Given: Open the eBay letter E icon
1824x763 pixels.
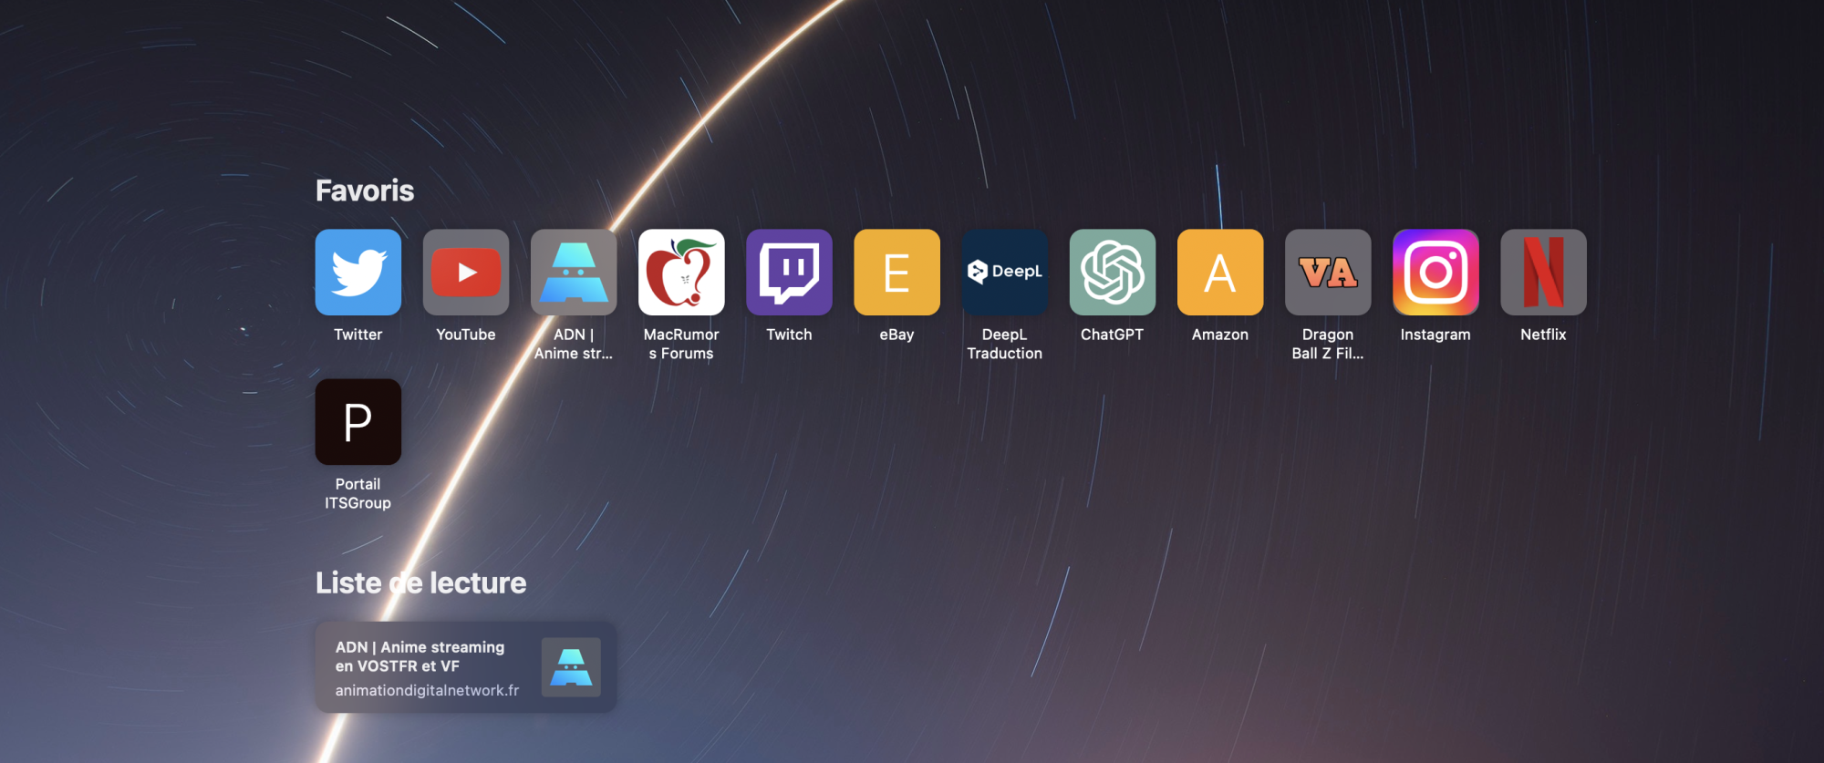Looking at the screenshot, I should [x=896, y=272].
